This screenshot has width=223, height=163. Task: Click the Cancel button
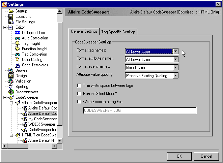coord(206,156)
